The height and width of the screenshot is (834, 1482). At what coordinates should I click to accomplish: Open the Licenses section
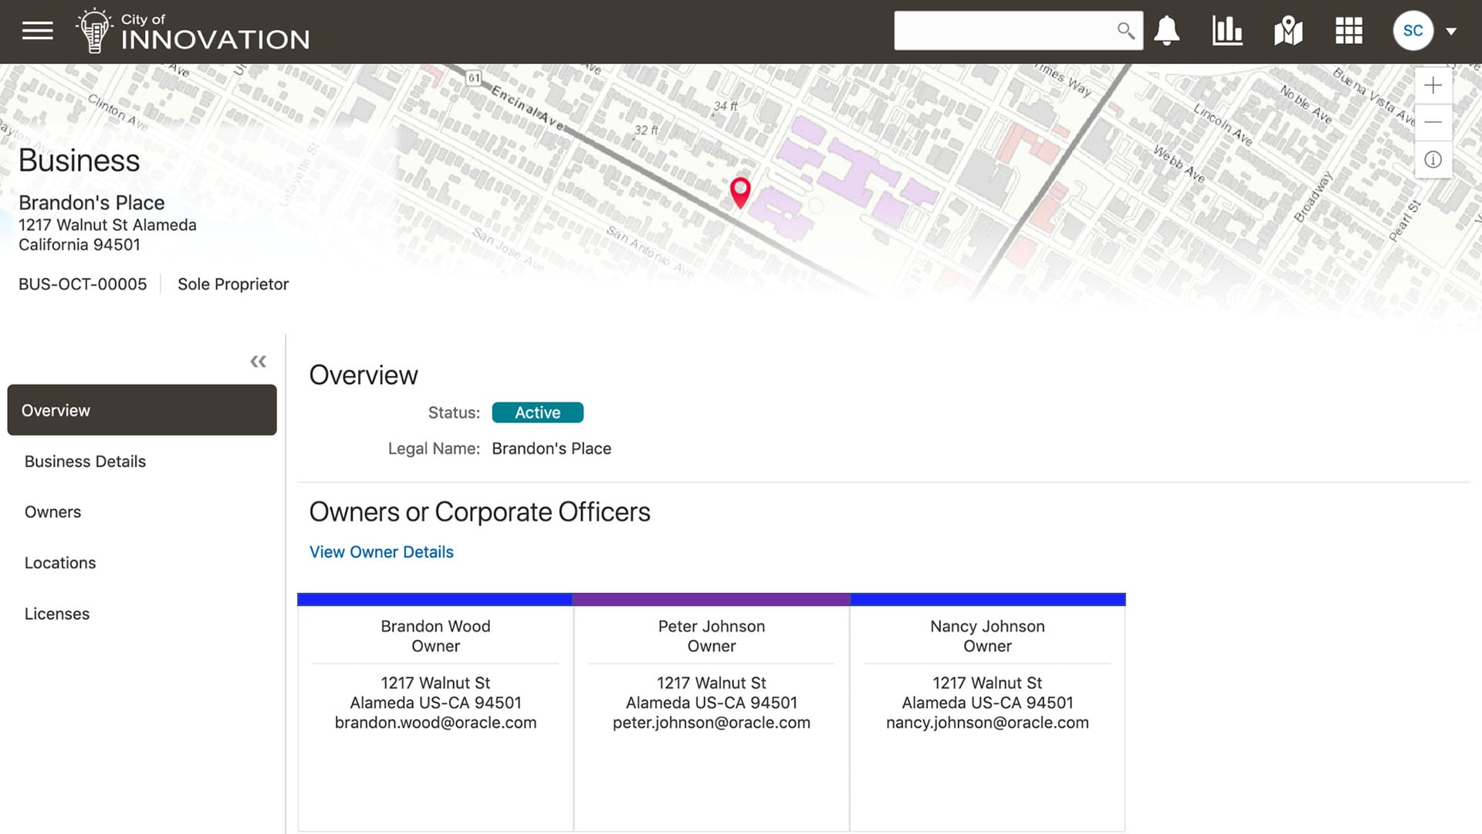pyautogui.click(x=57, y=614)
